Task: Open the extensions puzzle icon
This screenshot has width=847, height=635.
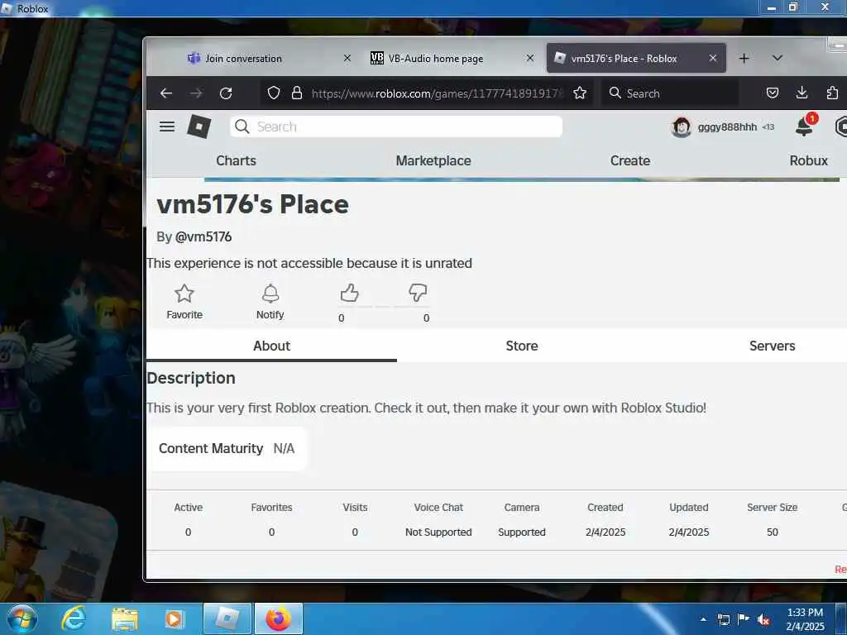Action: click(832, 93)
